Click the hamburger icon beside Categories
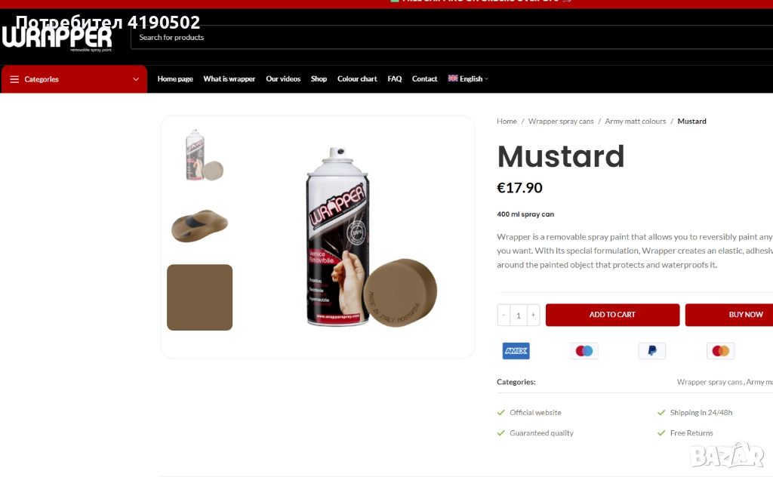Screen dimensions: 773x477 (14, 79)
